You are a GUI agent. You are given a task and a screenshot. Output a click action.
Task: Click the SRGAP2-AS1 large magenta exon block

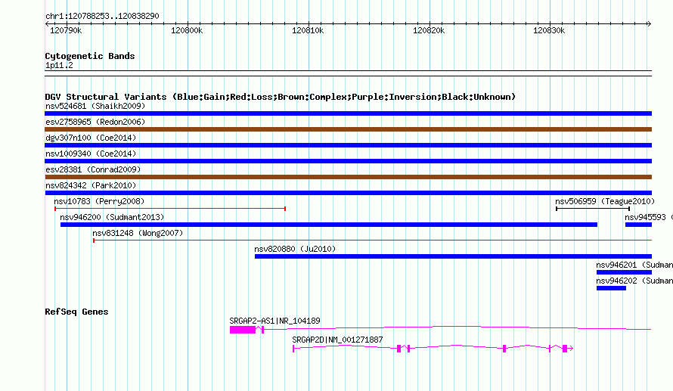[243, 330]
